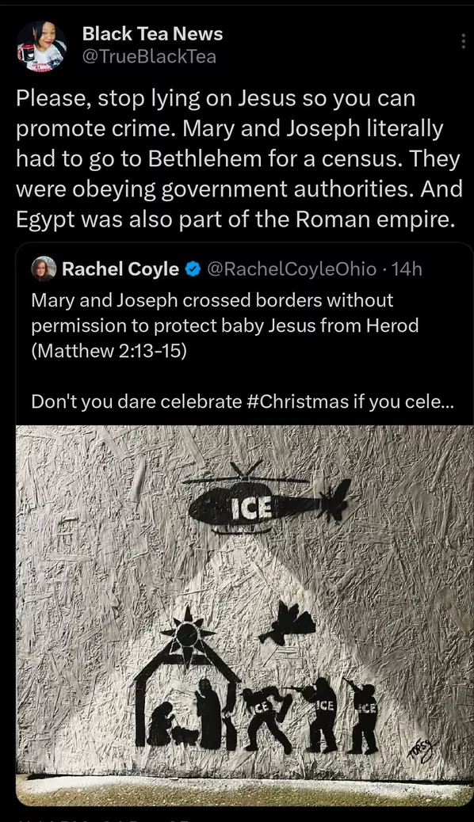Image resolution: width=474 pixels, height=822 pixels.
Task: Open the @RachelCoyleOhio handle
Action: [x=292, y=269]
